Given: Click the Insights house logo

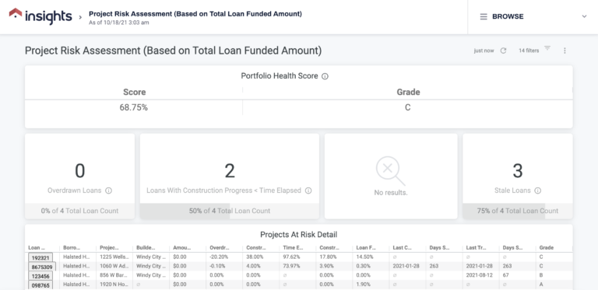Looking at the screenshot, I should click(16, 13).
